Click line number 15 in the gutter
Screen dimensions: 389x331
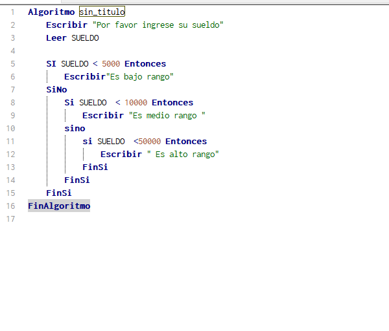click(x=10, y=193)
